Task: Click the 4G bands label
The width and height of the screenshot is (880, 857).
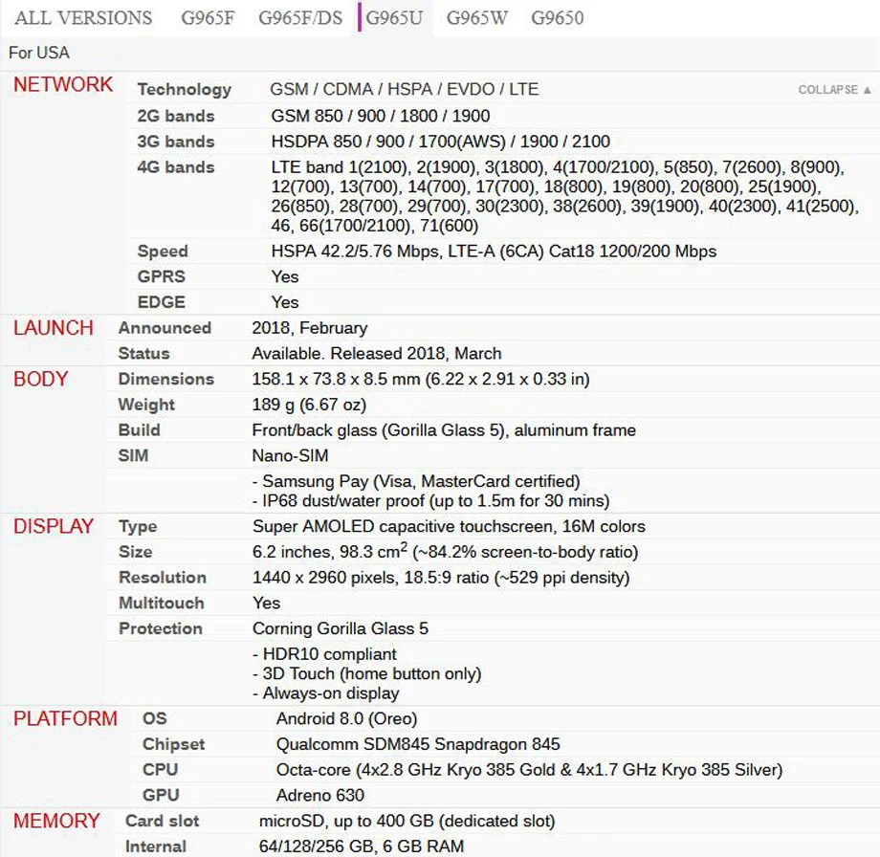Action: [176, 167]
